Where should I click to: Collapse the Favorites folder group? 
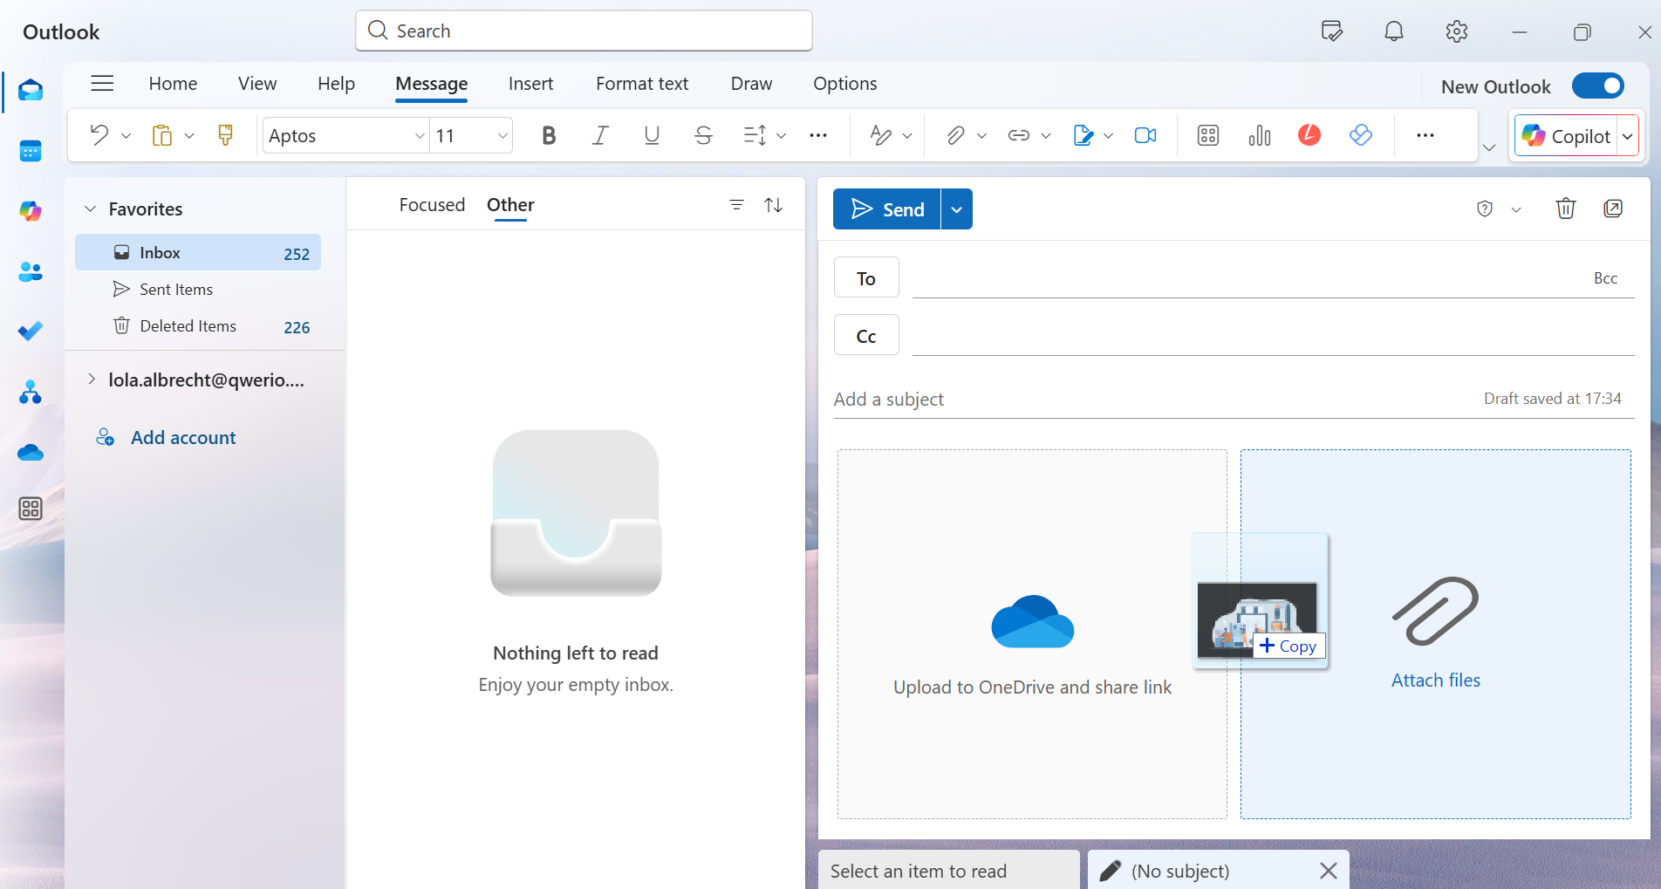tap(90, 209)
